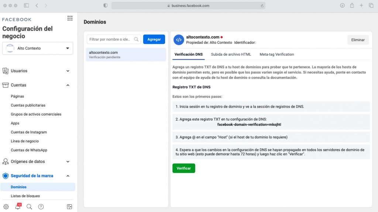Open Apps in the sidebar
The height and width of the screenshot is (212, 378).
15,123
